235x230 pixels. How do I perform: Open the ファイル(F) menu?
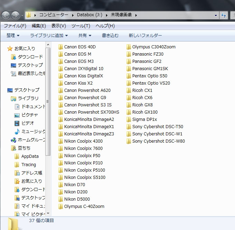pos(15,26)
